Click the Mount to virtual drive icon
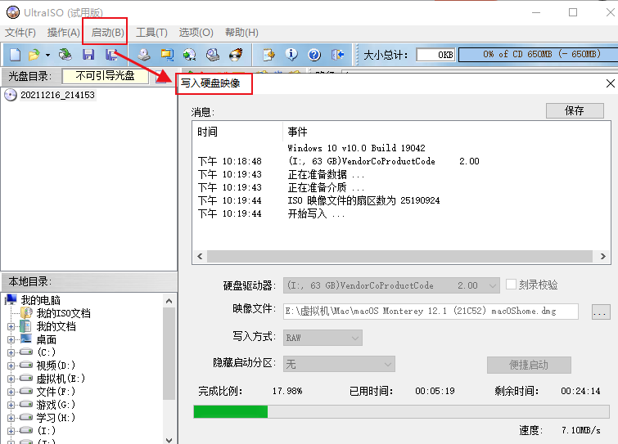Screen dimensions: 618x444 coord(213,54)
